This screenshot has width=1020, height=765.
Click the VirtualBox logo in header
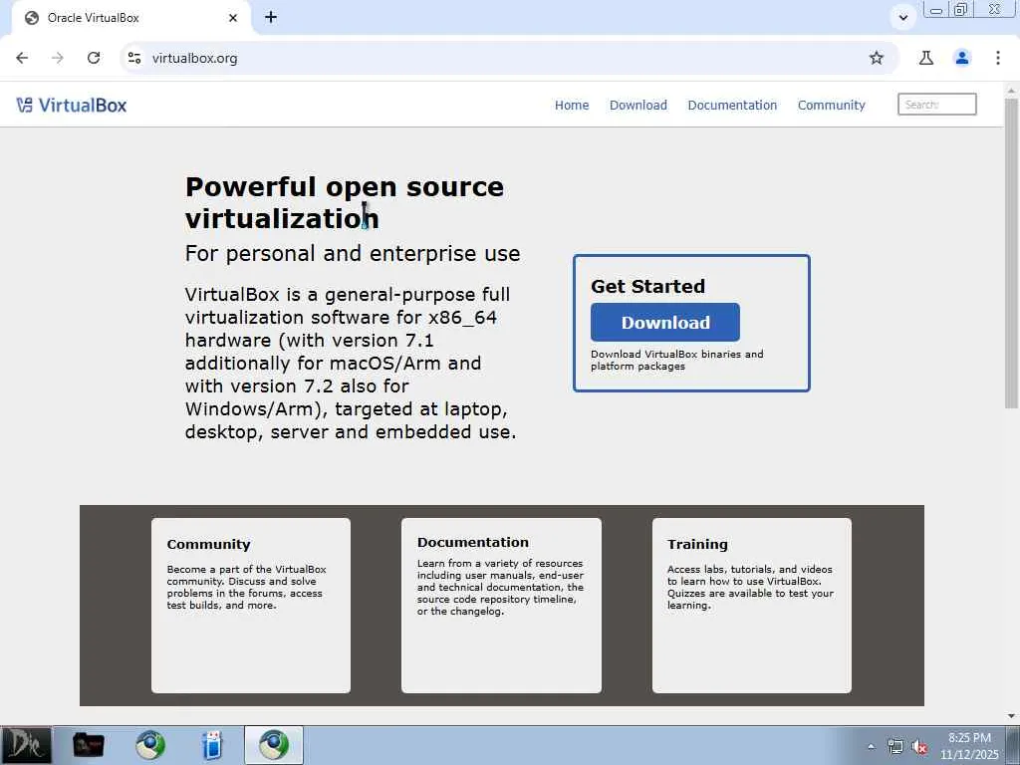(x=72, y=105)
